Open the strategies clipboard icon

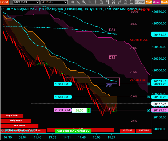coord(126,2)
